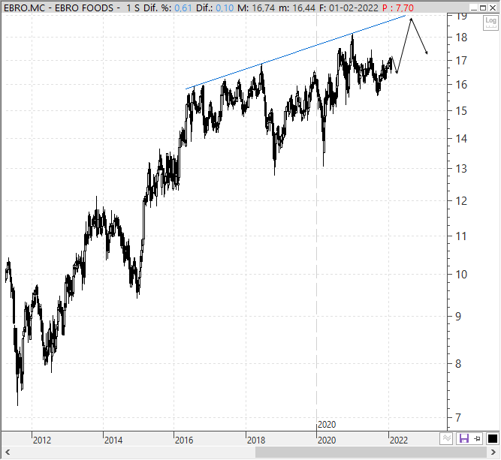The height and width of the screenshot is (460, 501).
Task: Minimize the EBRO FOODS chart window
Action: (474, 8)
